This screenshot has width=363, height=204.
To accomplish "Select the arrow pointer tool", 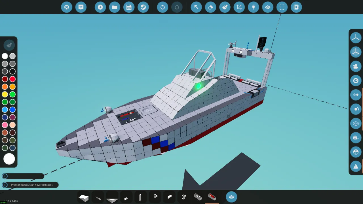I will coord(196,7).
